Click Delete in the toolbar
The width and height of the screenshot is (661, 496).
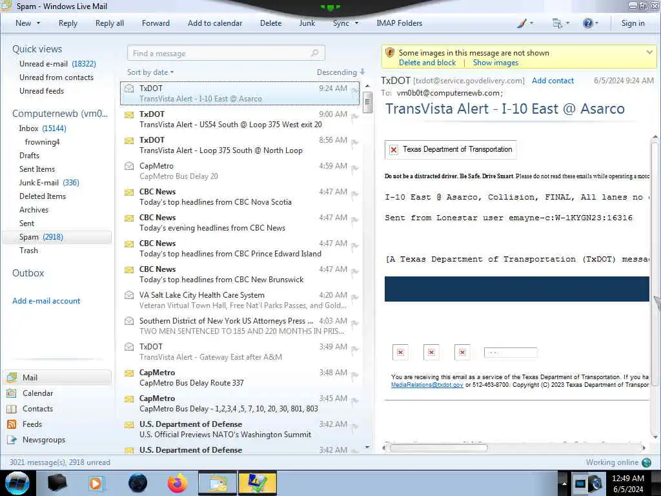pyautogui.click(x=270, y=23)
